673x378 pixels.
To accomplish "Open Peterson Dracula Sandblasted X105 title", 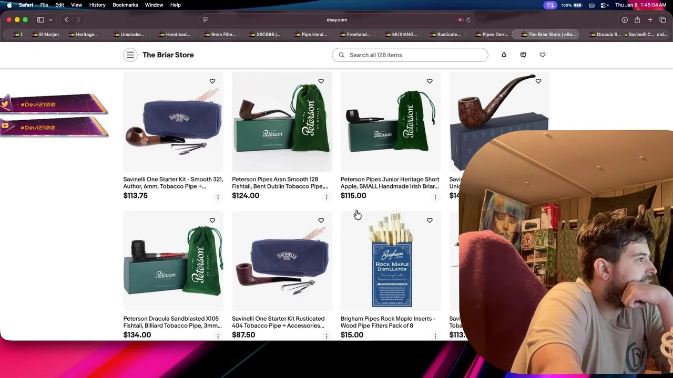I will tap(172, 322).
